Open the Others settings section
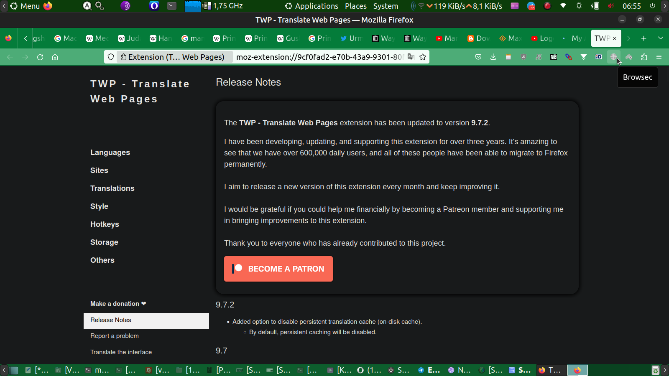Viewport: 669px width, 376px height. click(102, 260)
